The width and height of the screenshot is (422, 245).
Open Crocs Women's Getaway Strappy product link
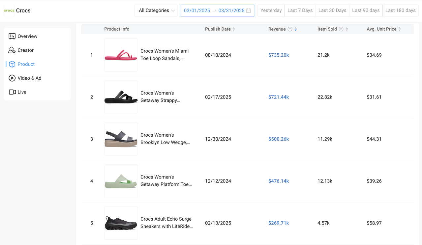click(x=161, y=97)
